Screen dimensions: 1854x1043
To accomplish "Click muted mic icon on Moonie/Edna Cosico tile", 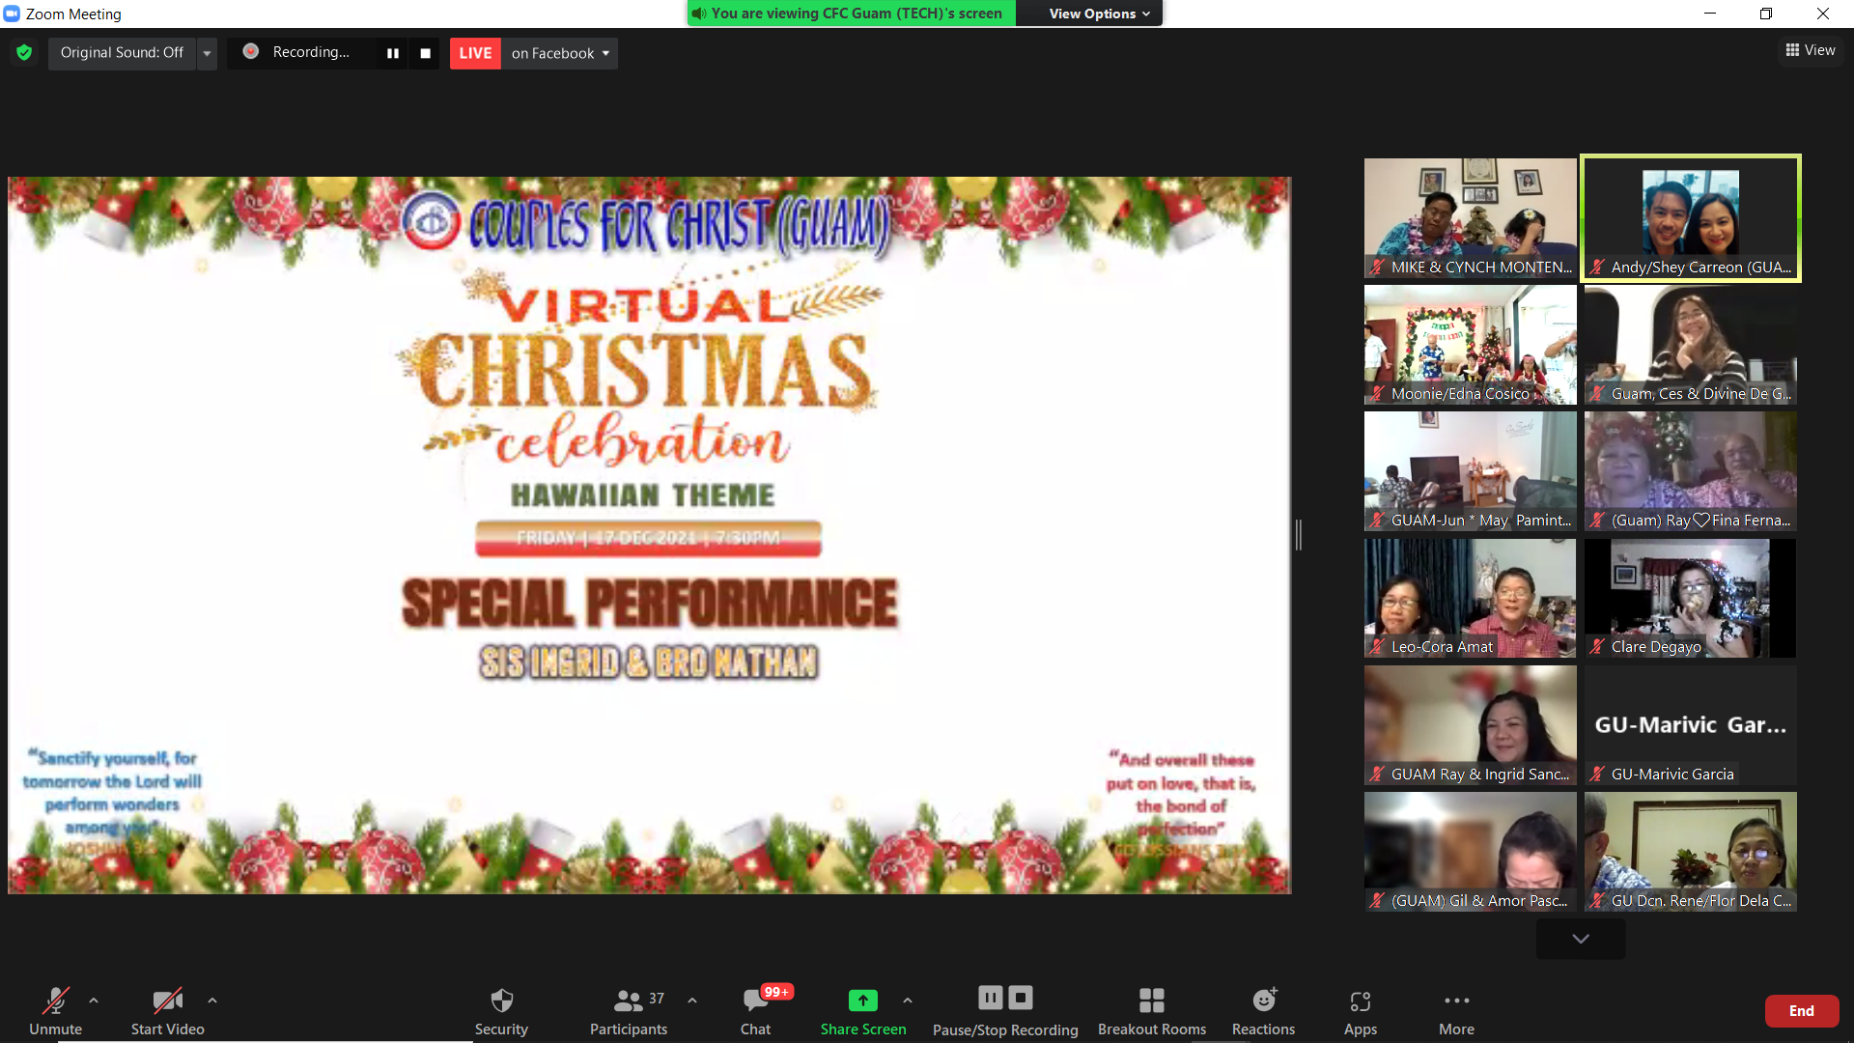I will (x=1377, y=394).
